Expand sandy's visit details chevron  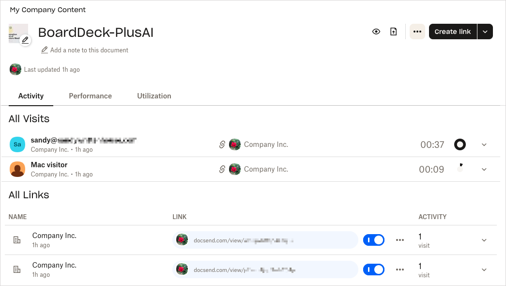(484, 144)
